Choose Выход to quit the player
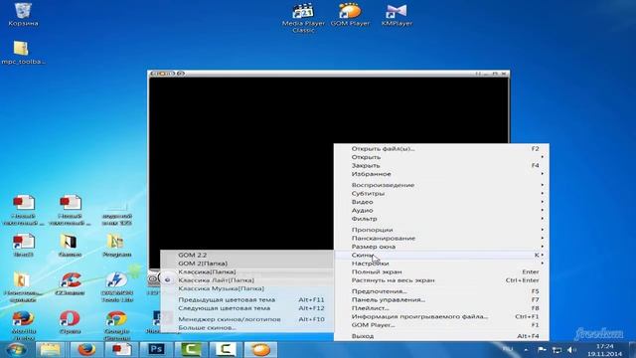Screen dimensions: 636x358 tap(441, 336)
